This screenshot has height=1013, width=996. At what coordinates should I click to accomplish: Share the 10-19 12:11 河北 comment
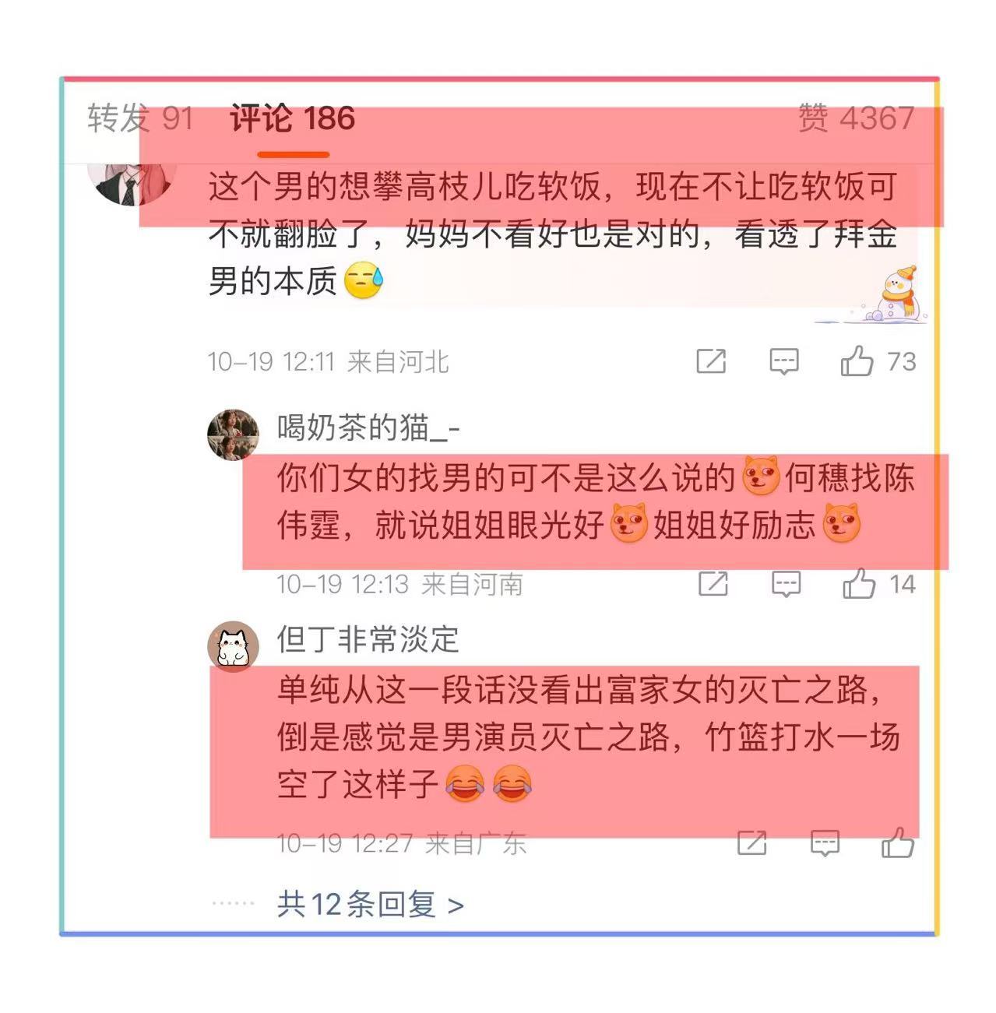(x=711, y=361)
